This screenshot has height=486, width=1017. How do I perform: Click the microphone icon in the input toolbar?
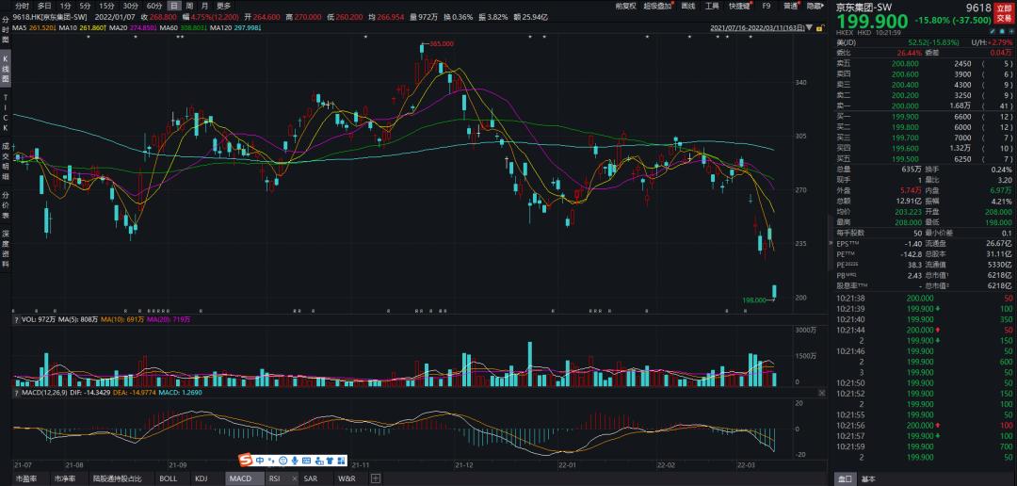295,461
